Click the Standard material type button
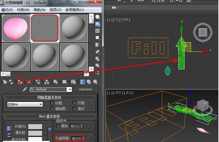The image size is (219, 142). (x=85, y=89)
